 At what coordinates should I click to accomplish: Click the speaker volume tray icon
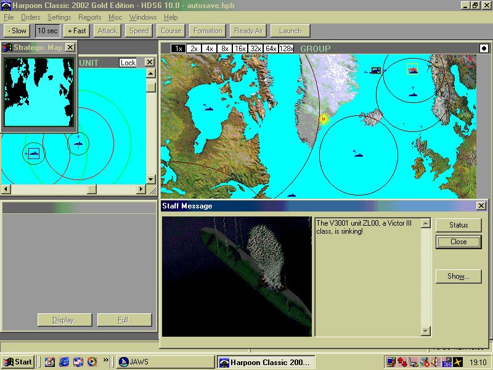435,363
